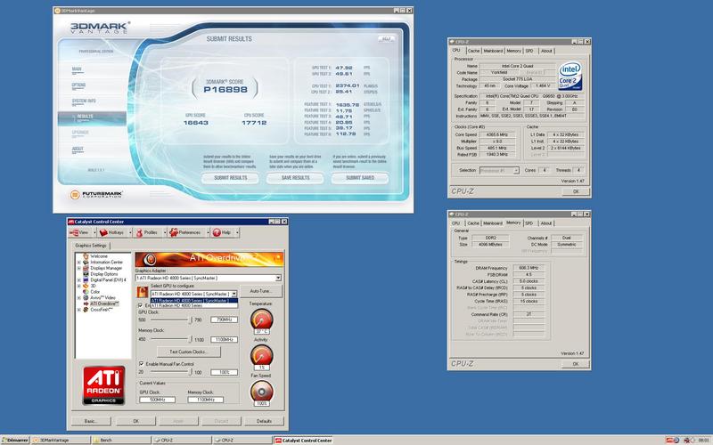The height and width of the screenshot is (445, 713).
Task: Expand the Displays Manager tree node
Action: [78, 268]
